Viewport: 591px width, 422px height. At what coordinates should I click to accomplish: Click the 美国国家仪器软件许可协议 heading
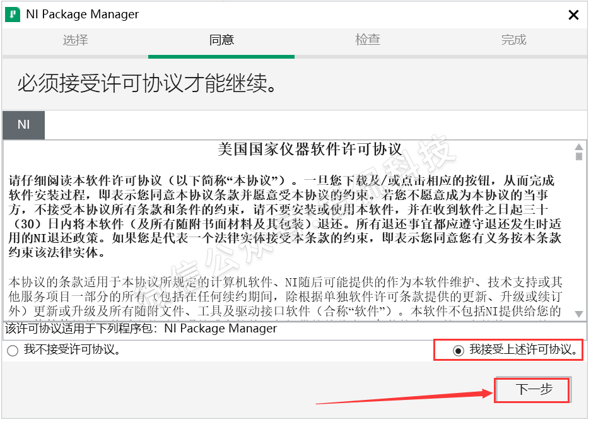click(x=310, y=150)
